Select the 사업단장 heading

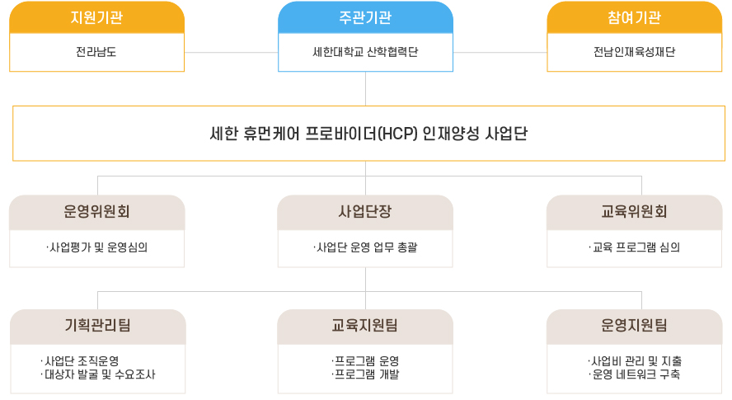click(x=365, y=212)
